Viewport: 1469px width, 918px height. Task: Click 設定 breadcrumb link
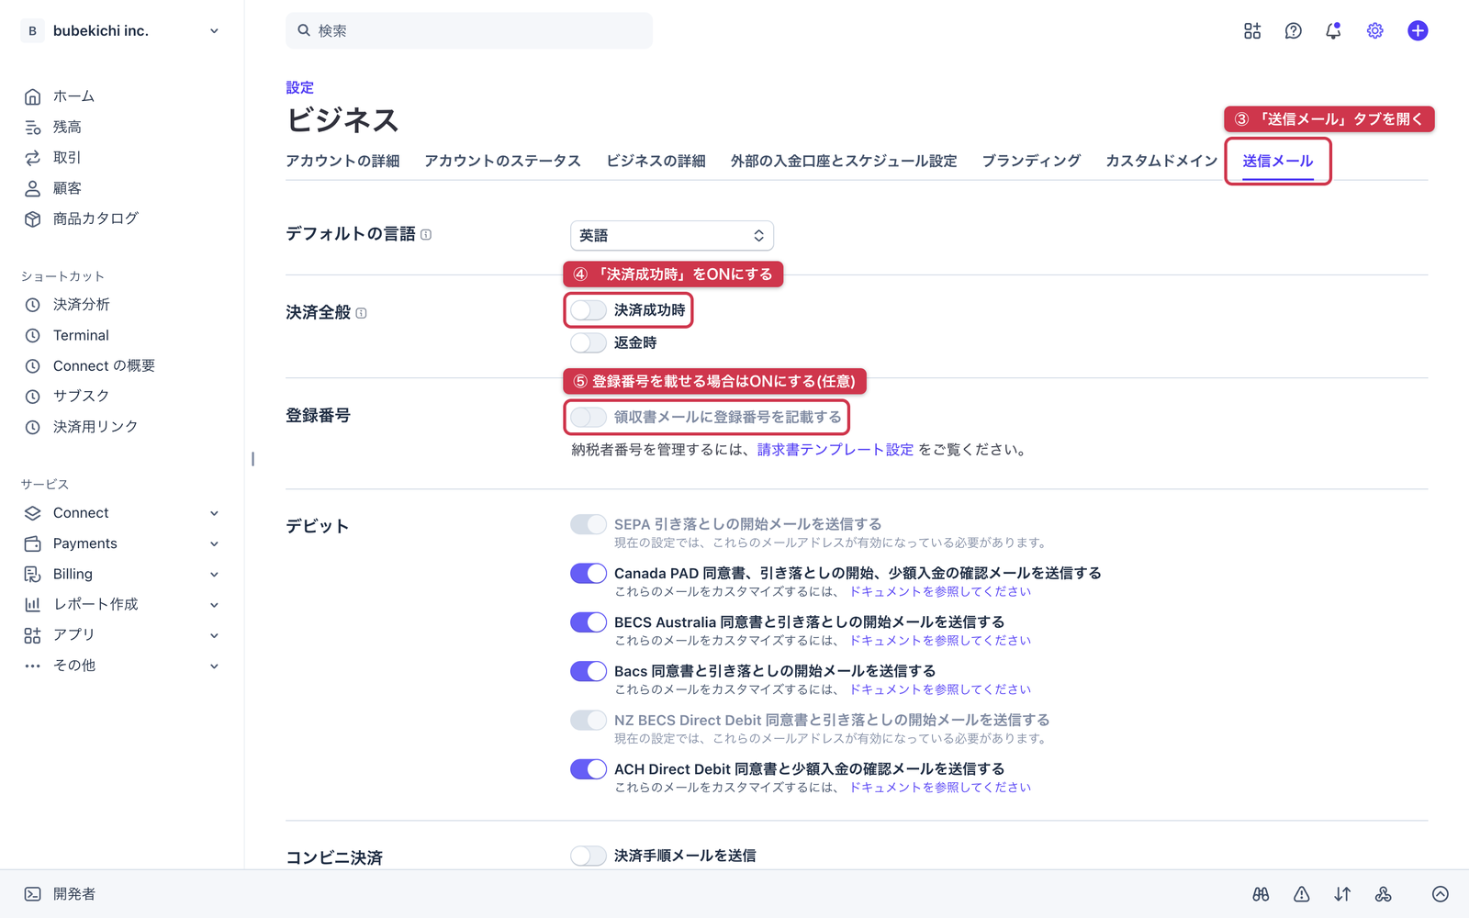299,87
